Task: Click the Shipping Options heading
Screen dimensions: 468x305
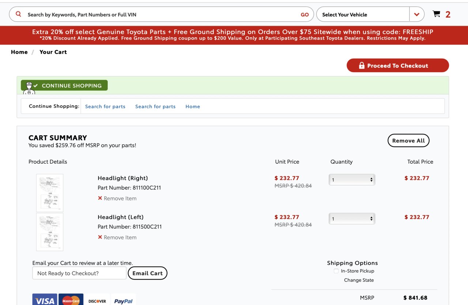Action: (352, 263)
